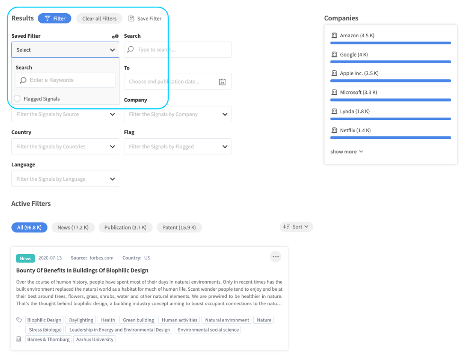Click the calendar icon in the To field
This screenshot has height=356, width=461.
(x=222, y=82)
